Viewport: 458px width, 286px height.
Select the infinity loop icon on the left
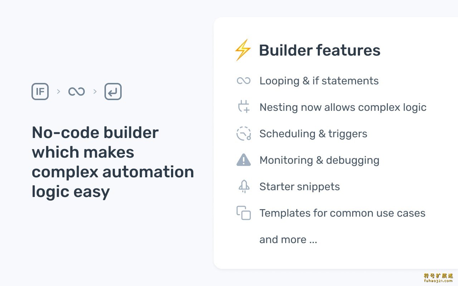coord(77,92)
